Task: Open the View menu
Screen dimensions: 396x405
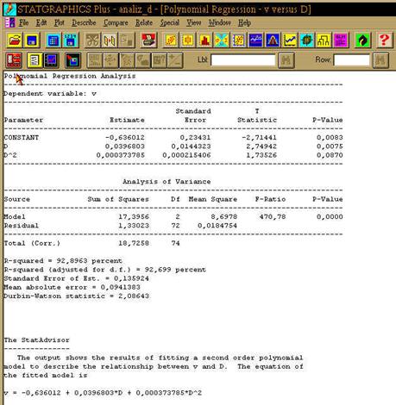Action: coord(193,22)
